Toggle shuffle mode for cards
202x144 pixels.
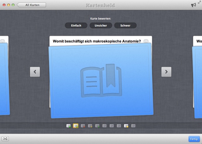pyautogui.click(x=5, y=139)
